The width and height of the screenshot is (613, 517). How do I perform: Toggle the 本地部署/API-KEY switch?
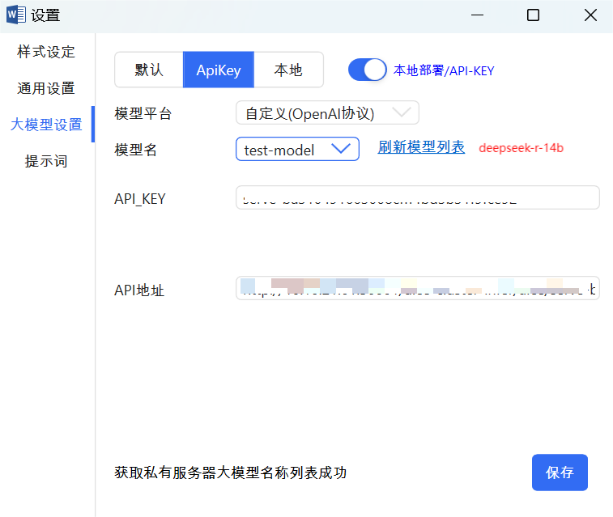click(x=368, y=70)
